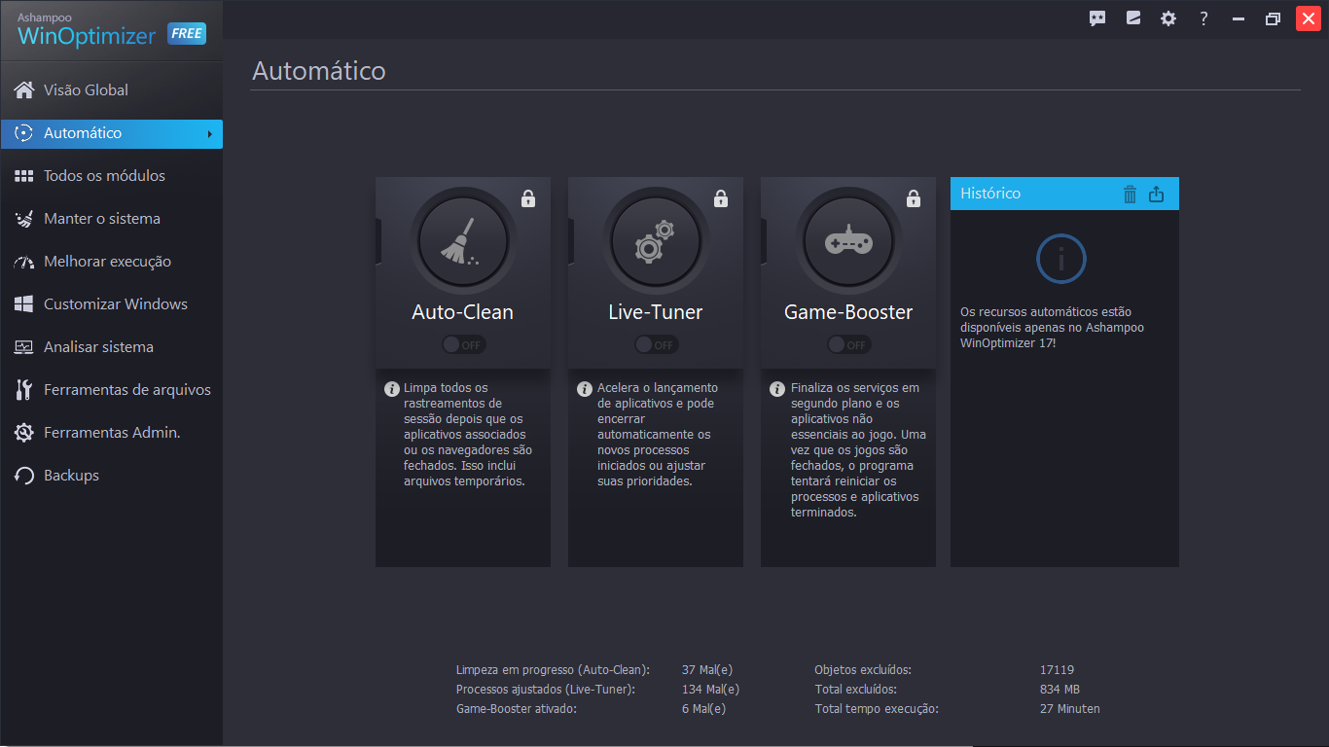Delete history with the trash icon
This screenshot has height=747, width=1329.
click(x=1130, y=194)
